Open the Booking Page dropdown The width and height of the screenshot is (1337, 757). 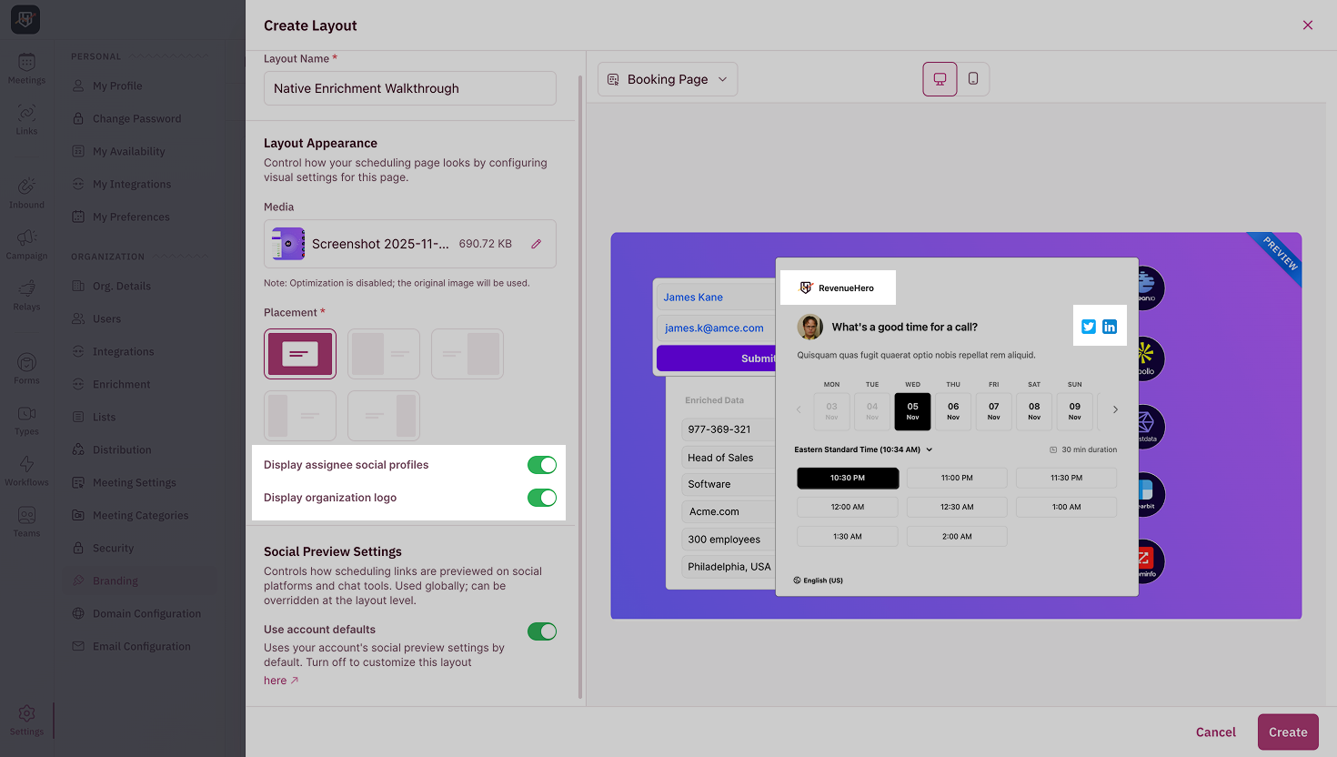pyautogui.click(x=667, y=79)
